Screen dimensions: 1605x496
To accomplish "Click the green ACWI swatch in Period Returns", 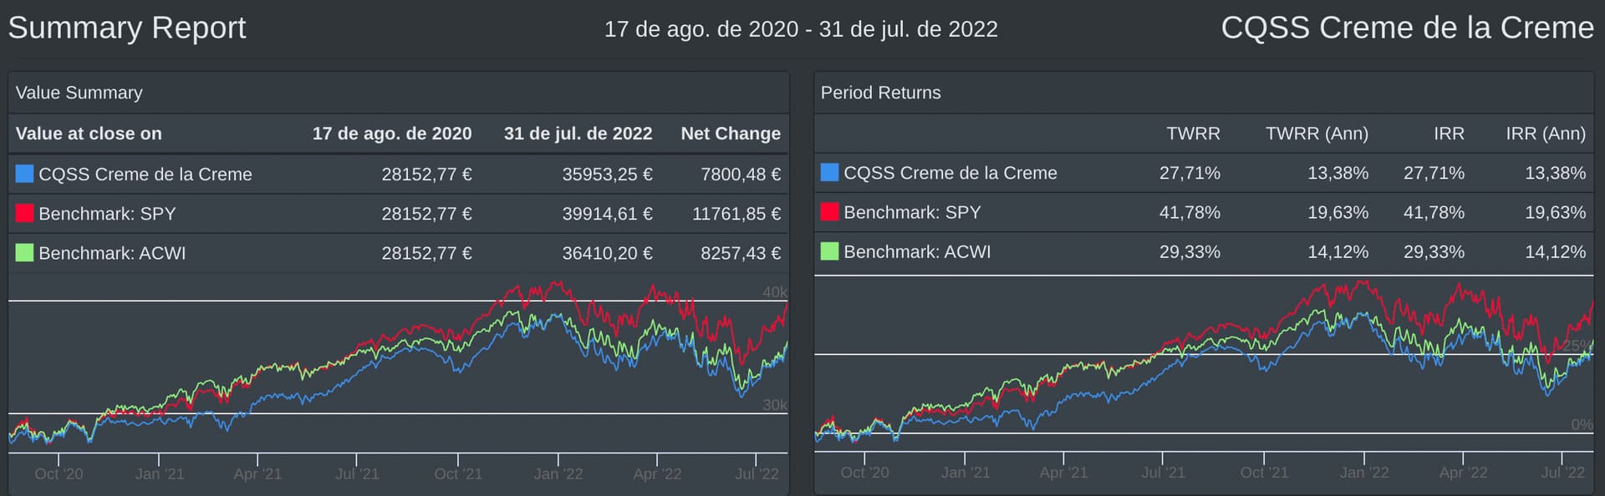I will tap(829, 251).
